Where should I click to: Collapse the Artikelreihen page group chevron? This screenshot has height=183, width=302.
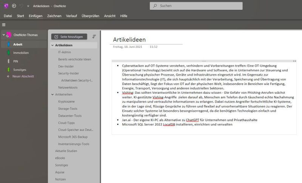click(52, 95)
